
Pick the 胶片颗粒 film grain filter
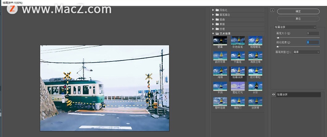coord(255,71)
